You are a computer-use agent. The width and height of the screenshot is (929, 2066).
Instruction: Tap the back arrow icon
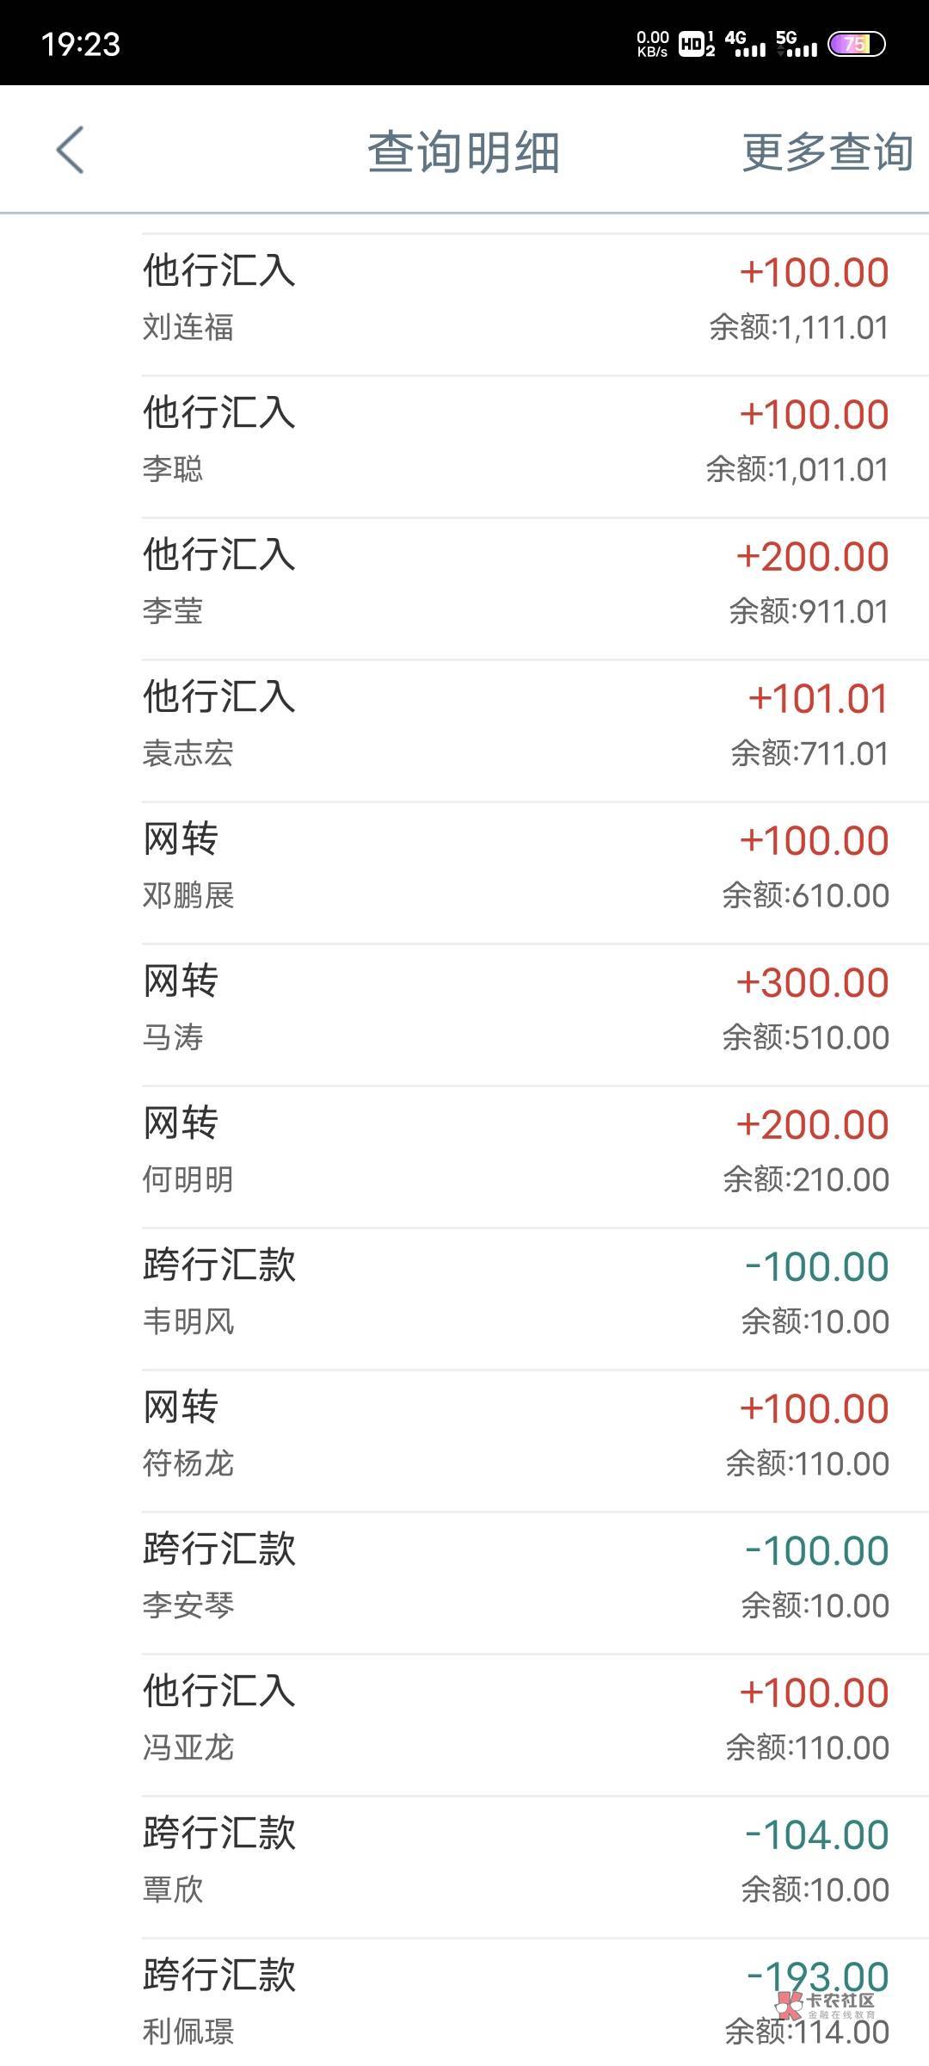[x=71, y=151]
